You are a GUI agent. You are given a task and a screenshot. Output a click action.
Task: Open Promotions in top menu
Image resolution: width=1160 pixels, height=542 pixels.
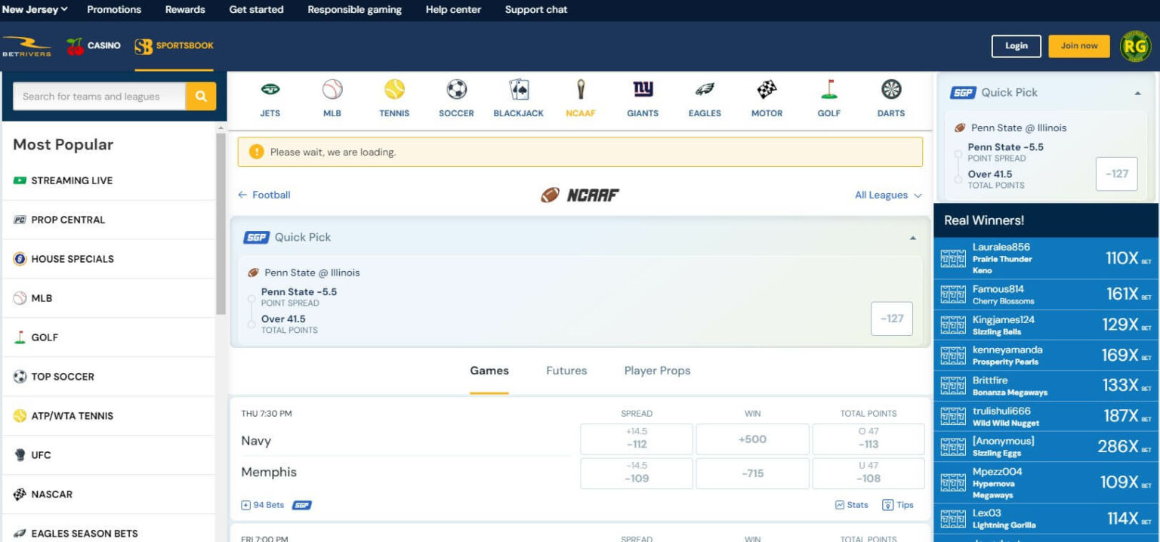[114, 10]
